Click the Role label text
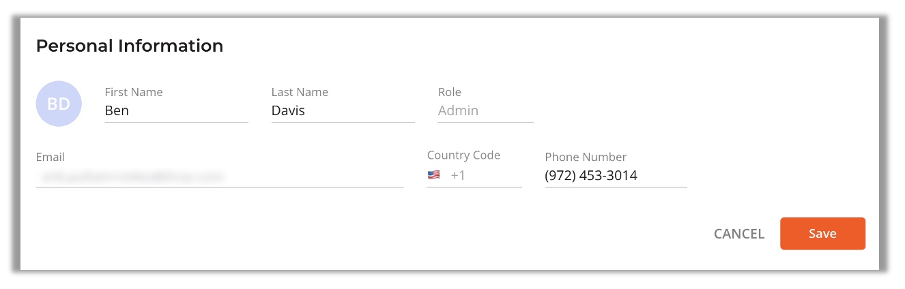The width and height of the screenshot is (905, 289). tap(450, 92)
